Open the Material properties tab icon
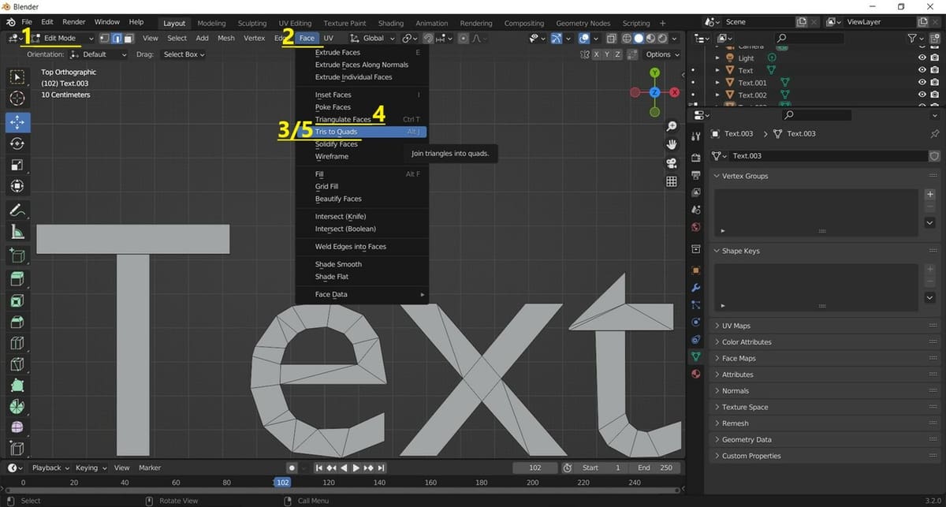 coord(695,374)
